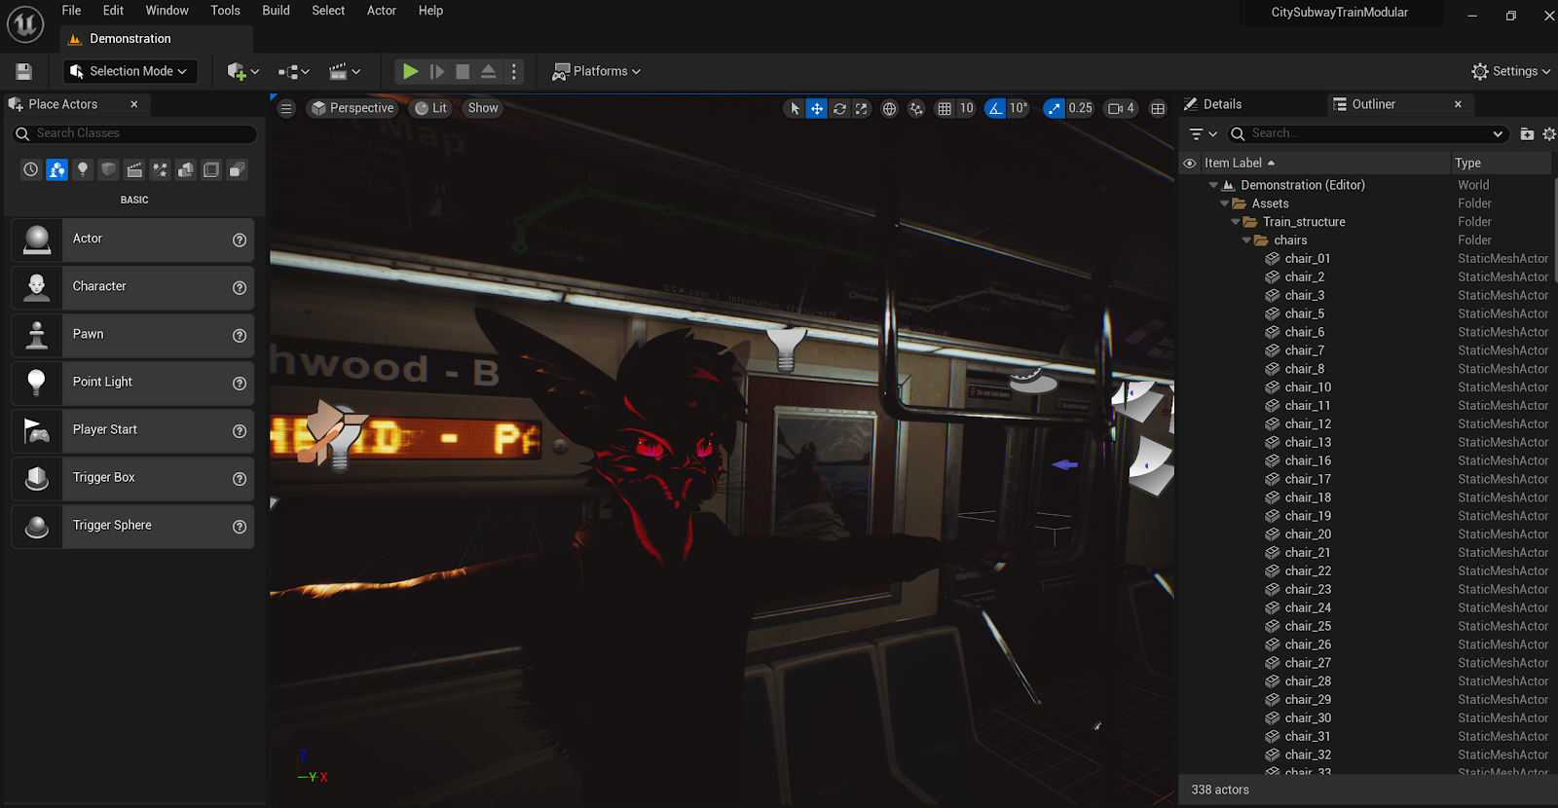Adjust camera speed setting 4
The width and height of the screenshot is (1558, 808).
coord(1122,109)
